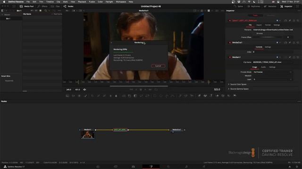Open MediaOut1 Settings tab
Viewport: 302px width, 169px height.
point(268,47)
